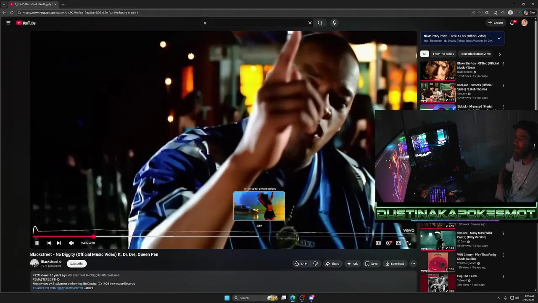
Task: Open options for Blake Shelton Ol' Red
Action: pyautogui.click(x=503, y=64)
